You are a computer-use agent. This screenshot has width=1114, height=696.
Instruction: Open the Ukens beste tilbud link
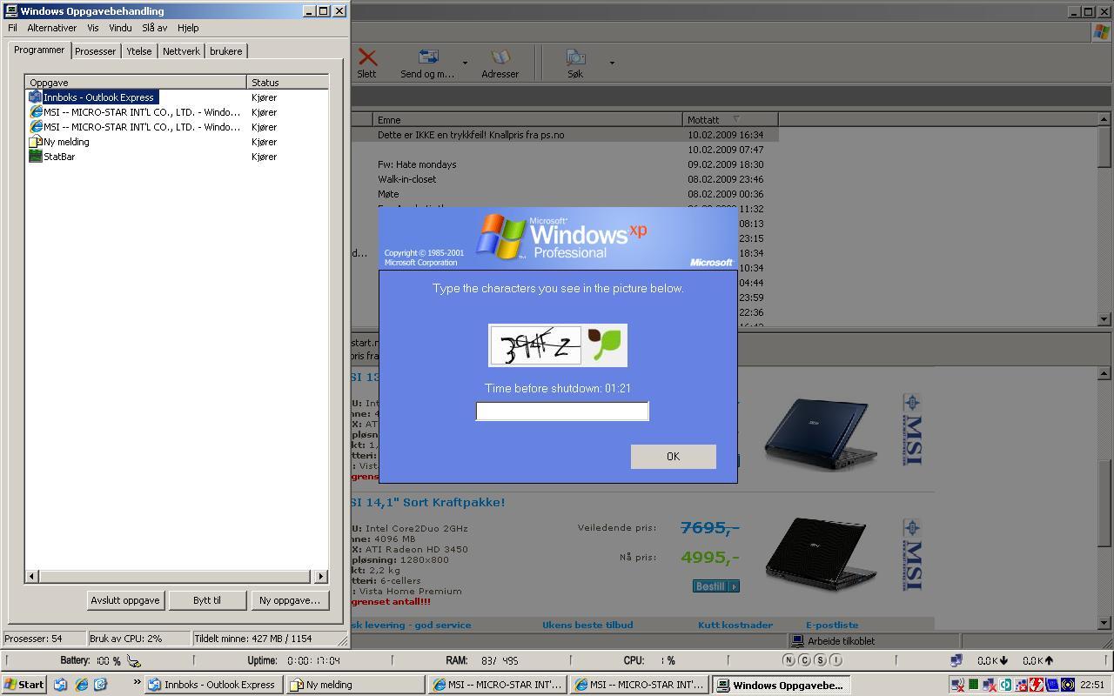coord(587,625)
